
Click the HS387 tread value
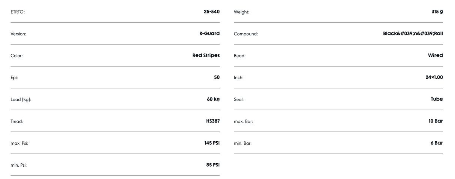pos(213,121)
